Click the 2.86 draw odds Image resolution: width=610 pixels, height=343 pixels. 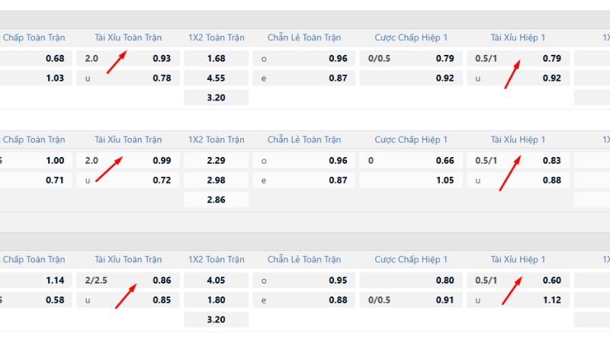pos(216,200)
